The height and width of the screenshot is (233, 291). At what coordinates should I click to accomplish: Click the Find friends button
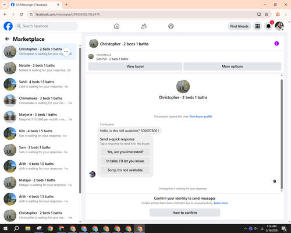click(239, 26)
